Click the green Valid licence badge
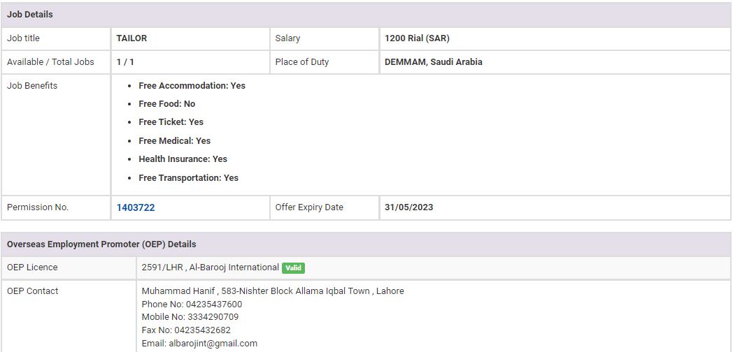 [293, 267]
